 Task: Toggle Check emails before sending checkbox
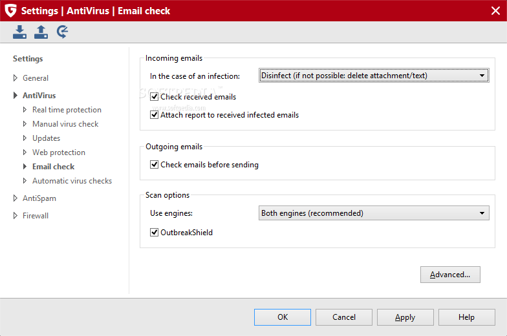coord(154,164)
